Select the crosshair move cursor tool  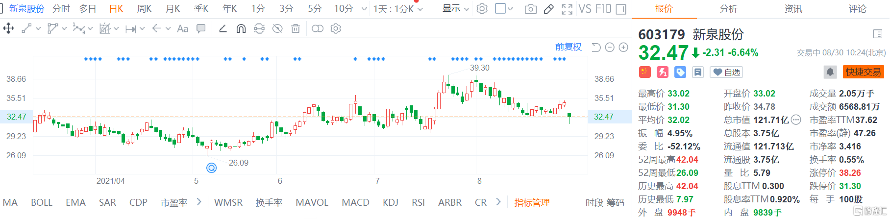tap(8, 28)
